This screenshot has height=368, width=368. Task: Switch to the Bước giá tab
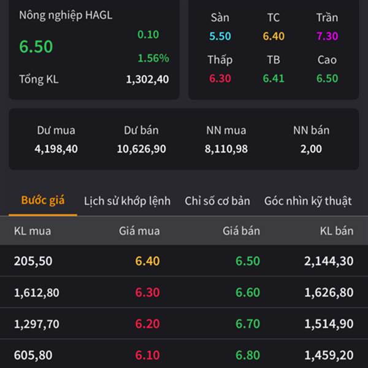pyautogui.click(x=43, y=201)
